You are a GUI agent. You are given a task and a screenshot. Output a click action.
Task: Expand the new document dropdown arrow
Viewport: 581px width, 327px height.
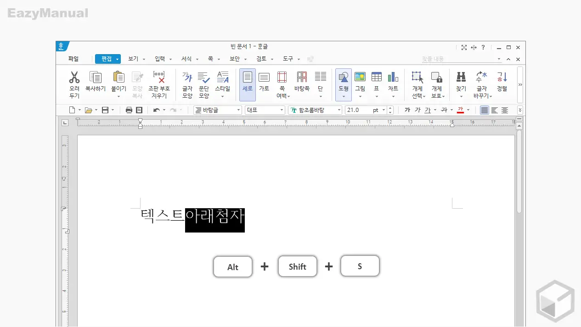pyautogui.click(x=79, y=110)
